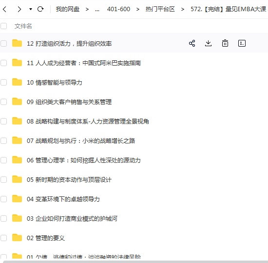Go forward using the right arrow
268x263 pixels.
pyautogui.click(x=19, y=9)
